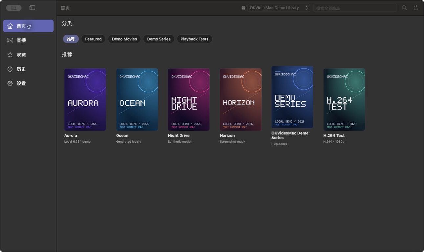Open the H.264 Test poster
This screenshot has width=424, height=252.
[x=344, y=99]
